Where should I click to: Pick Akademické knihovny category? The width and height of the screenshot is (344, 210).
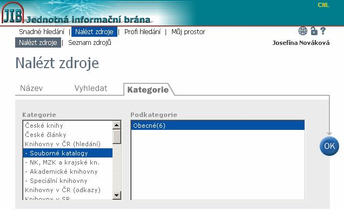click(x=68, y=172)
